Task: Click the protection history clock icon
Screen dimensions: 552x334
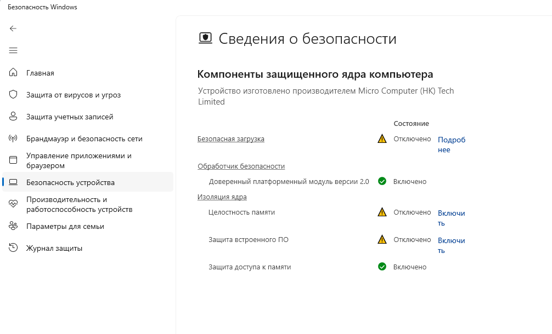Action: click(14, 248)
